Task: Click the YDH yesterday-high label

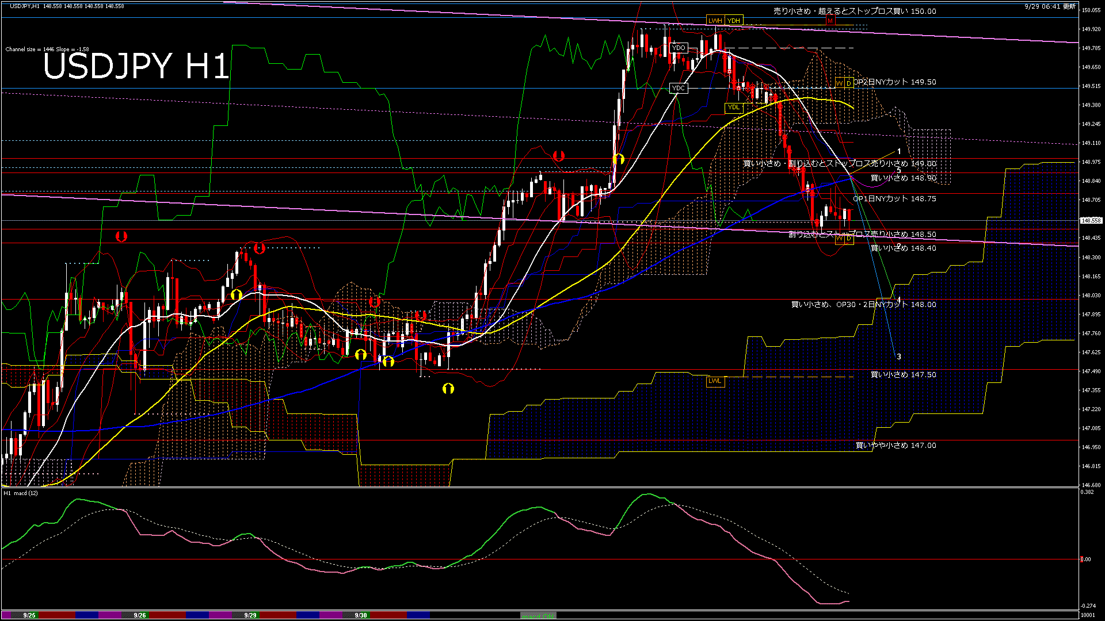Action: tap(733, 21)
